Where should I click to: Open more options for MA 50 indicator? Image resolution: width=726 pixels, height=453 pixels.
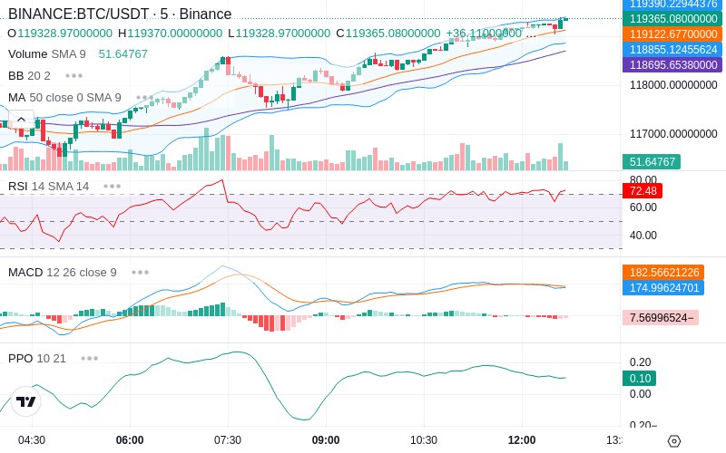144,98
